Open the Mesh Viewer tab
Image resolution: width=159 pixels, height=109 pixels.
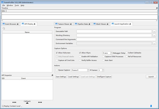click(x=101, y=24)
